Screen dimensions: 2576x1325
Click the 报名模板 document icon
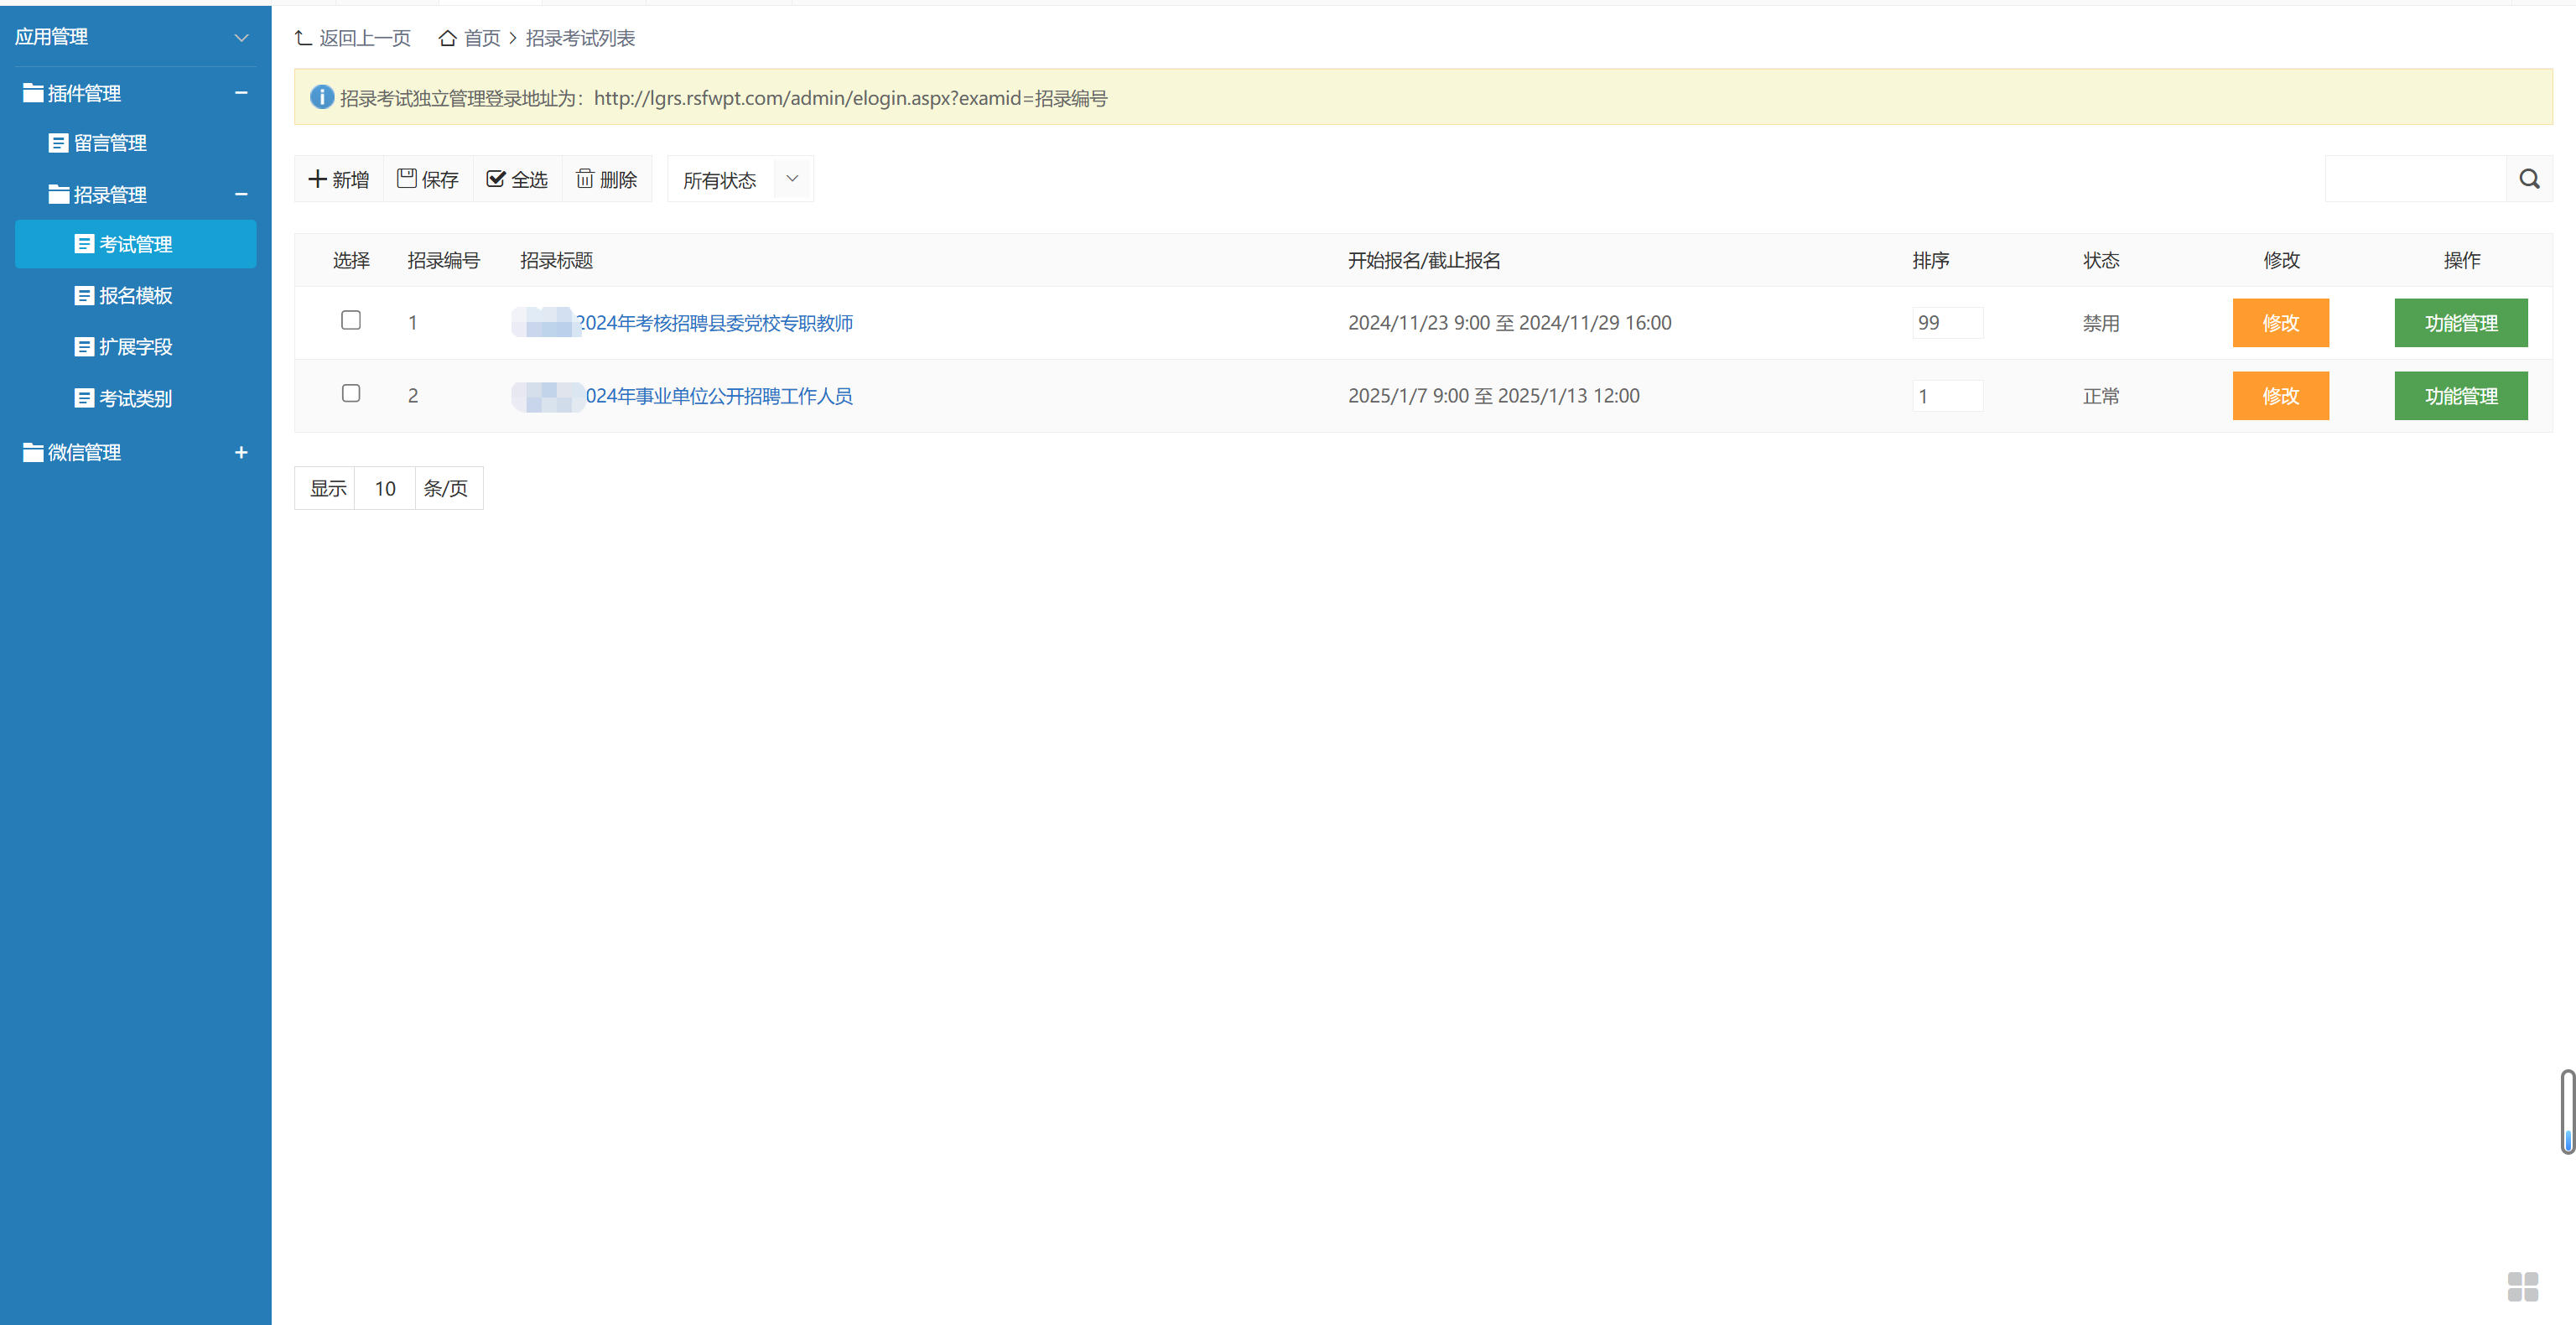(x=85, y=295)
